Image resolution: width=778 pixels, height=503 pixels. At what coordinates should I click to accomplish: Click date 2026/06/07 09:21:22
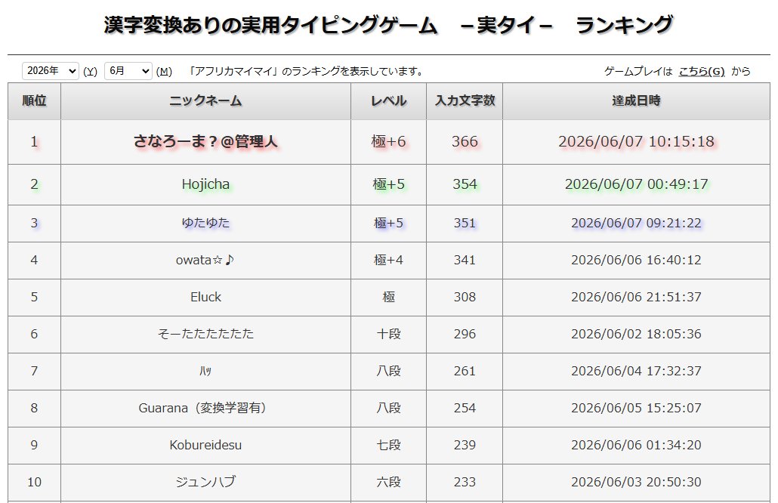coord(636,223)
